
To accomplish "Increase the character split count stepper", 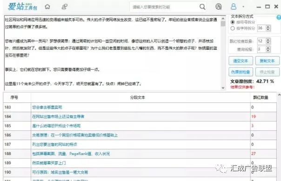I will point(268,27).
